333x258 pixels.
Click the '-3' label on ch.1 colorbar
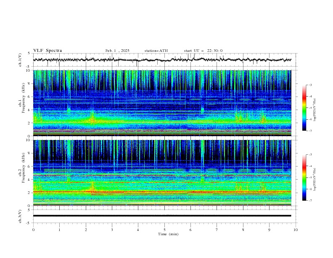[x=310, y=85]
